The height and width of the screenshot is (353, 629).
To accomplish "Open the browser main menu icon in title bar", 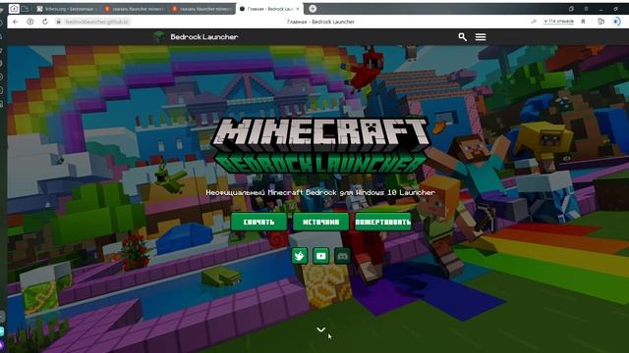I will pos(587,9).
